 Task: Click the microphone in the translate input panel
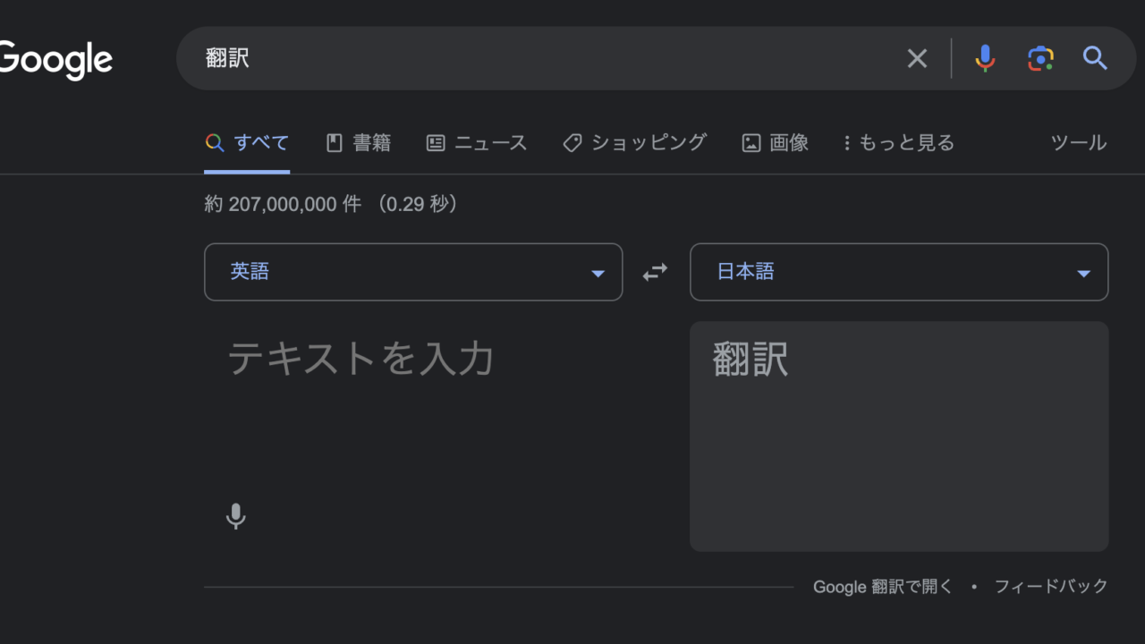click(235, 516)
